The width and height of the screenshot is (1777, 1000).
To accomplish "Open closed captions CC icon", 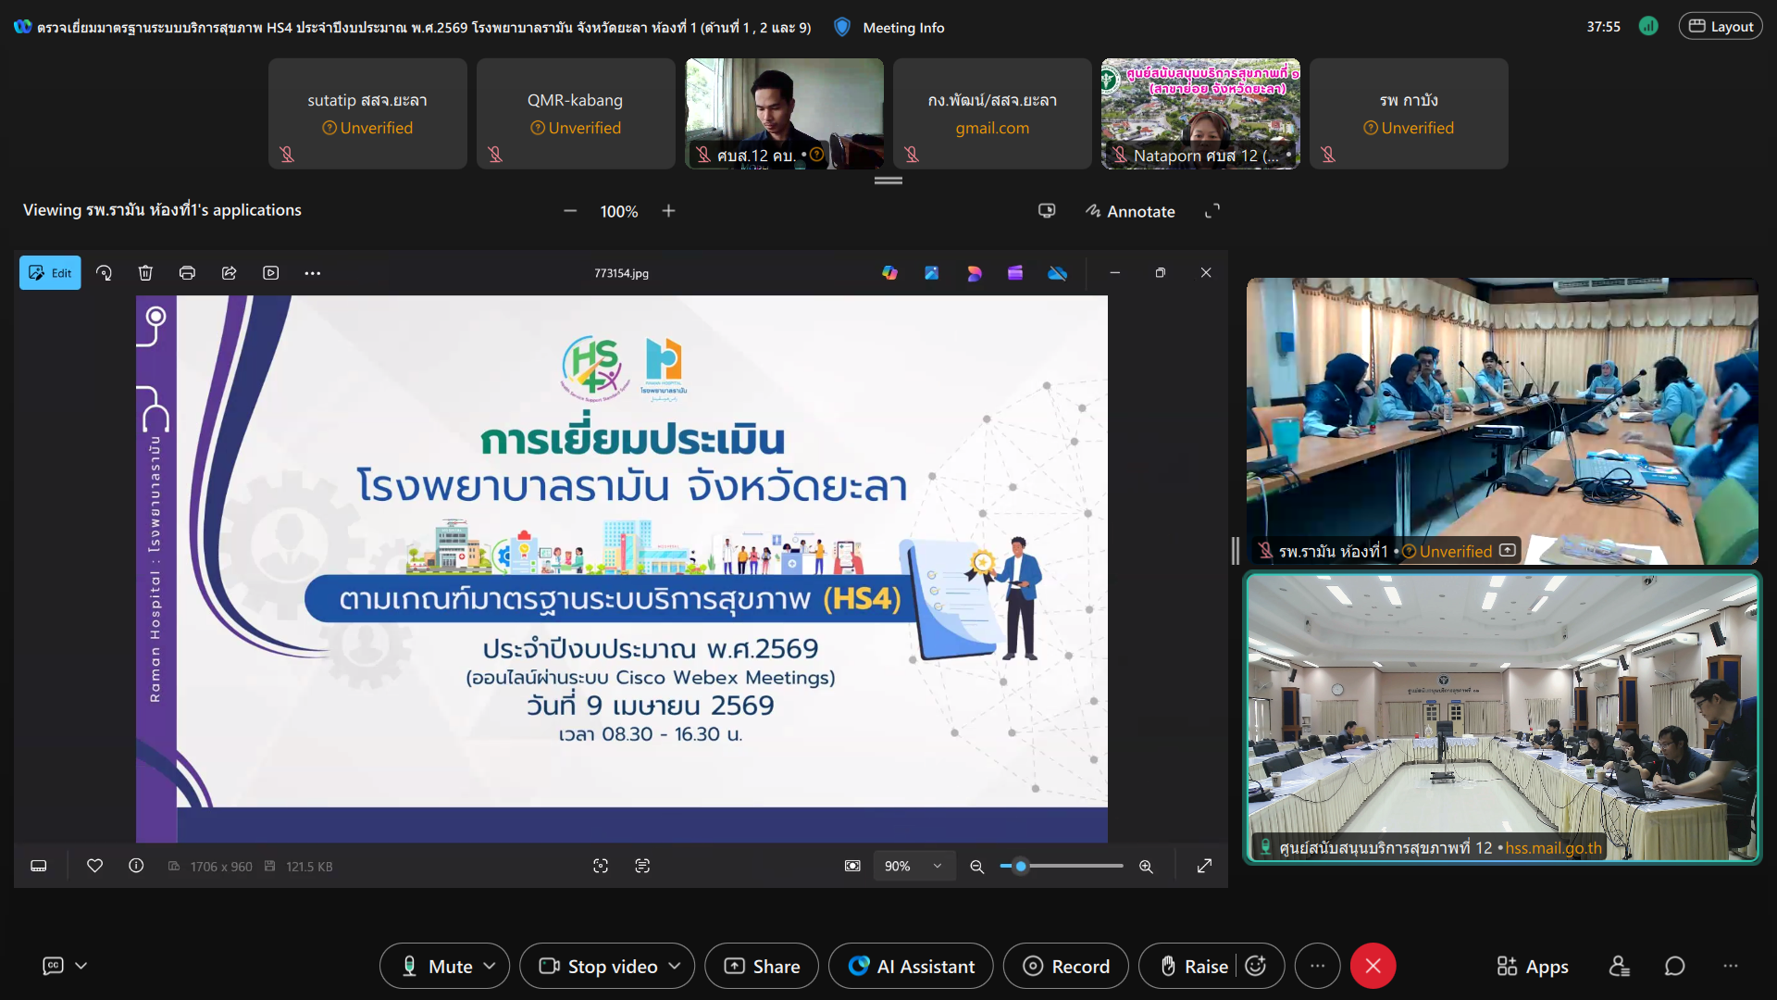I will (54, 966).
